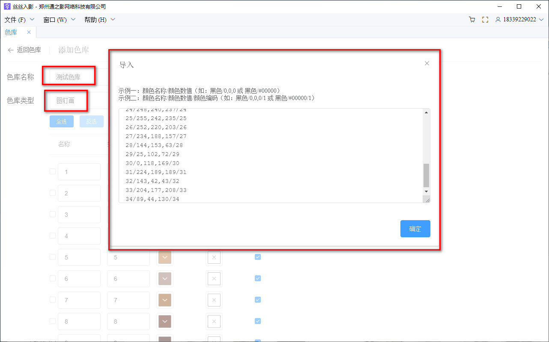549x342 pixels.
Task: Open the shopping cart icon
Action: coord(472,20)
